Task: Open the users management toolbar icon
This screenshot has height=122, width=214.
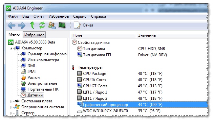Action: (x=52, y=25)
